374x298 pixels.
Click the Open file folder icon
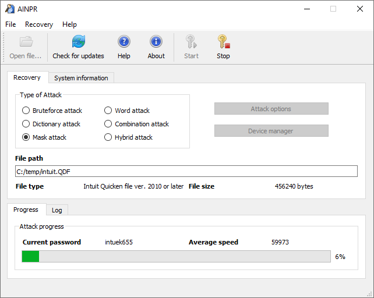click(x=26, y=41)
